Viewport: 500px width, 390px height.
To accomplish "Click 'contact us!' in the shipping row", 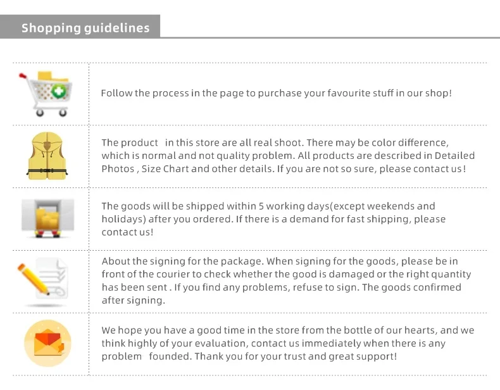I will point(128,232).
